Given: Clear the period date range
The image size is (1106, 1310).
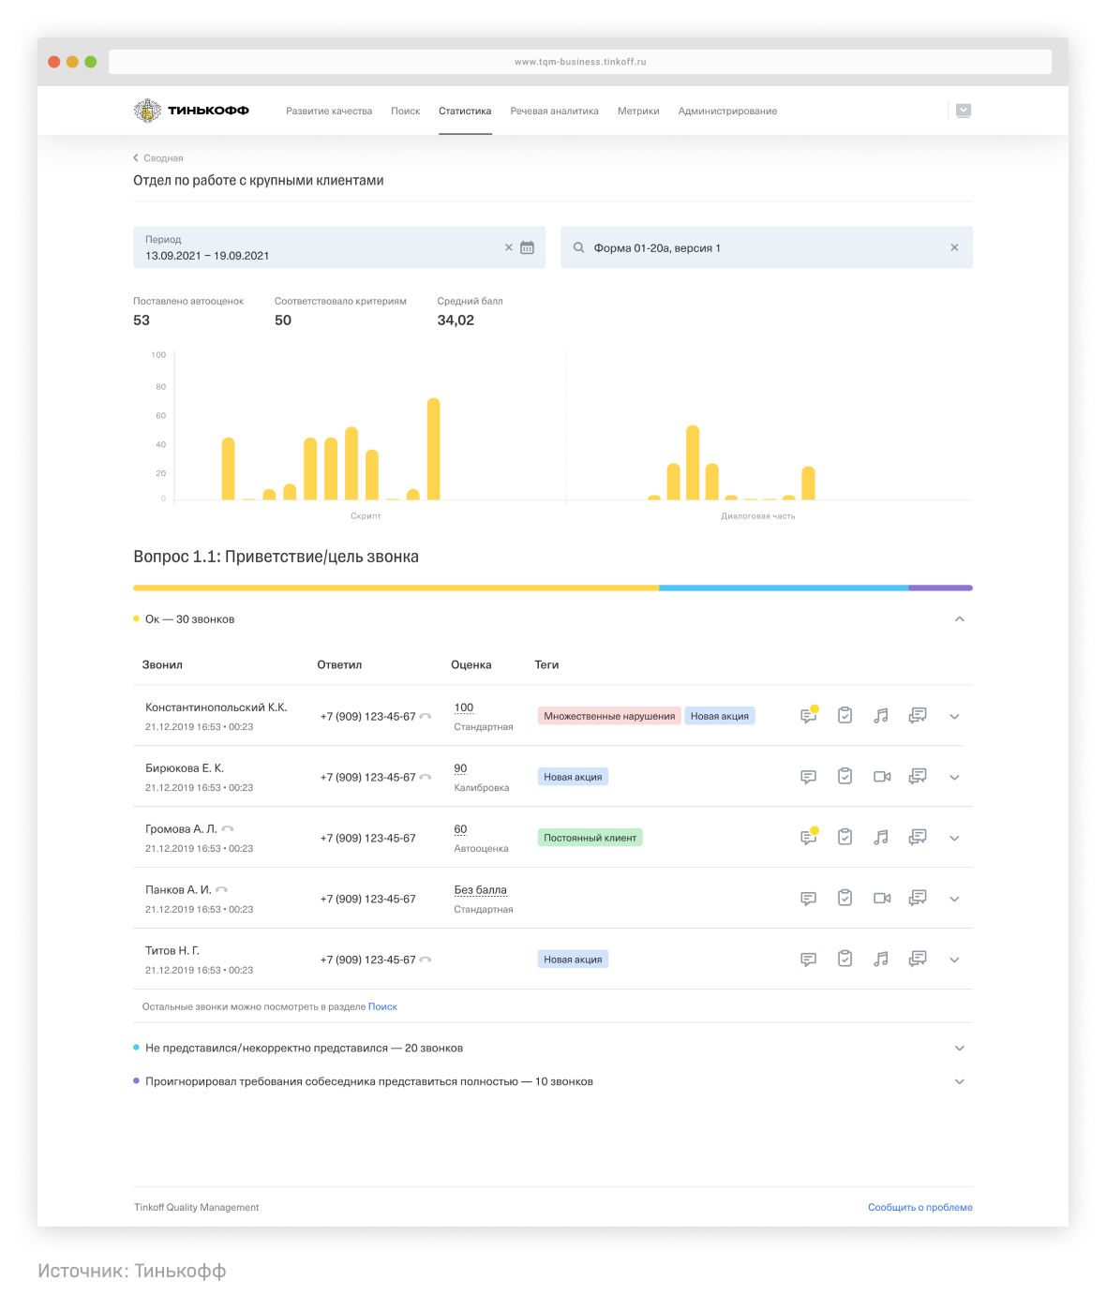Looking at the screenshot, I should pos(509,248).
